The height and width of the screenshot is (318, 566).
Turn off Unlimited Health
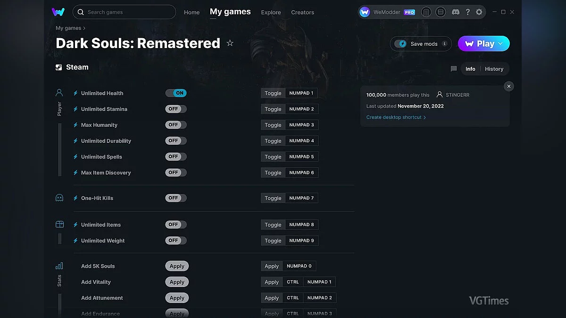[x=176, y=93]
